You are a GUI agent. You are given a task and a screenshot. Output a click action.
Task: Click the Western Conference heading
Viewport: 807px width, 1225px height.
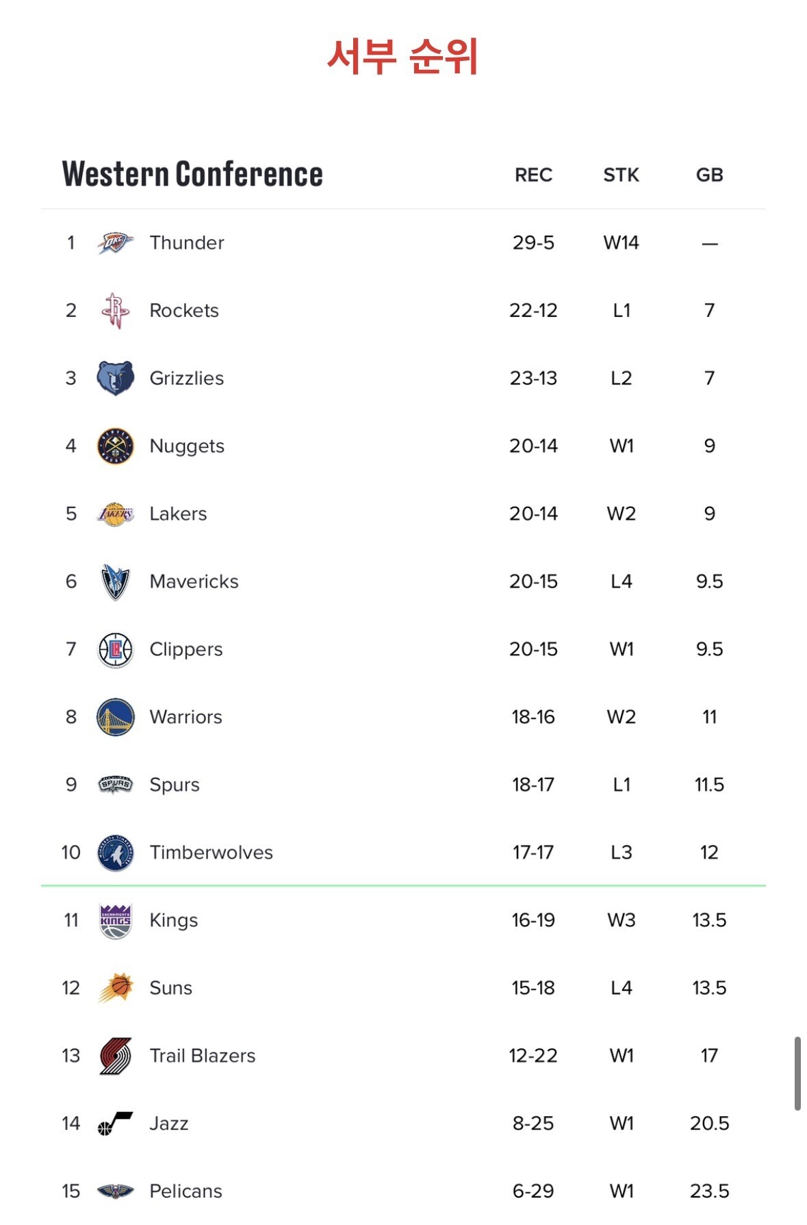pyautogui.click(x=192, y=174)
